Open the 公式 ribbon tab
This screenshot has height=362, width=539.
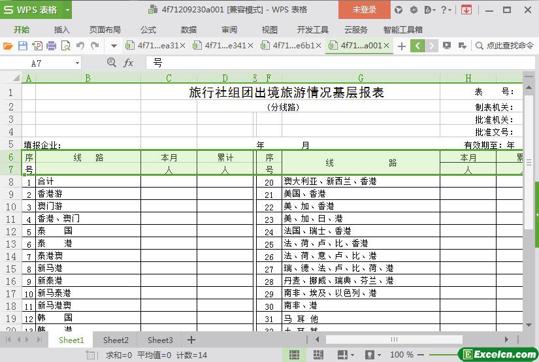click(148, 30)
